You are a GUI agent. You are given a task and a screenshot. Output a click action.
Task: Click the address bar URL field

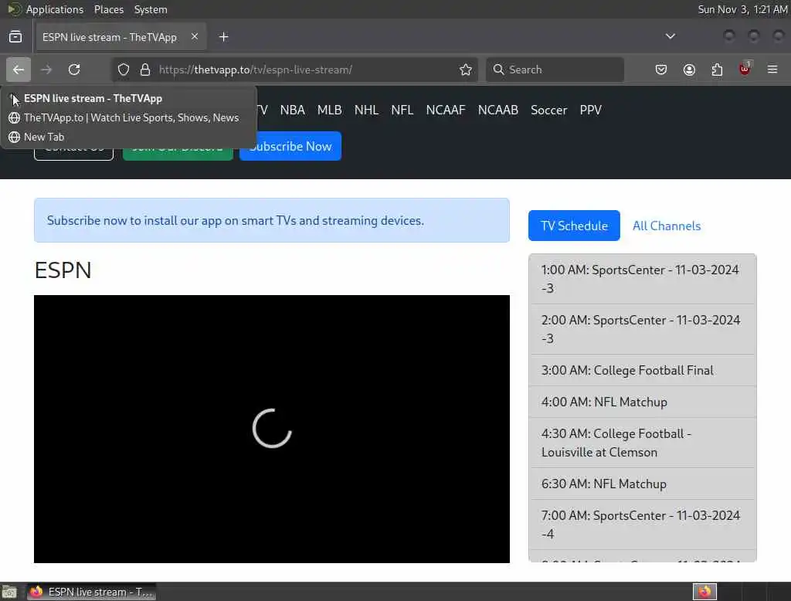pyautogui.click(x=294, y=70)
